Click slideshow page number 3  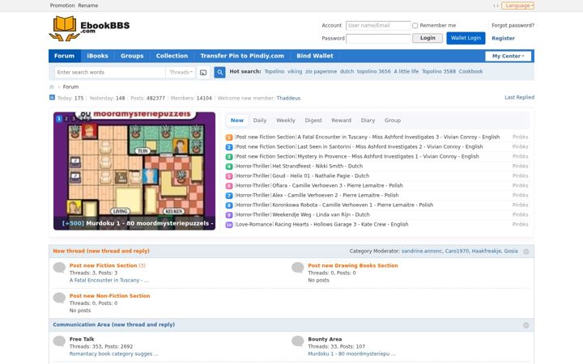tap(73, 118)
